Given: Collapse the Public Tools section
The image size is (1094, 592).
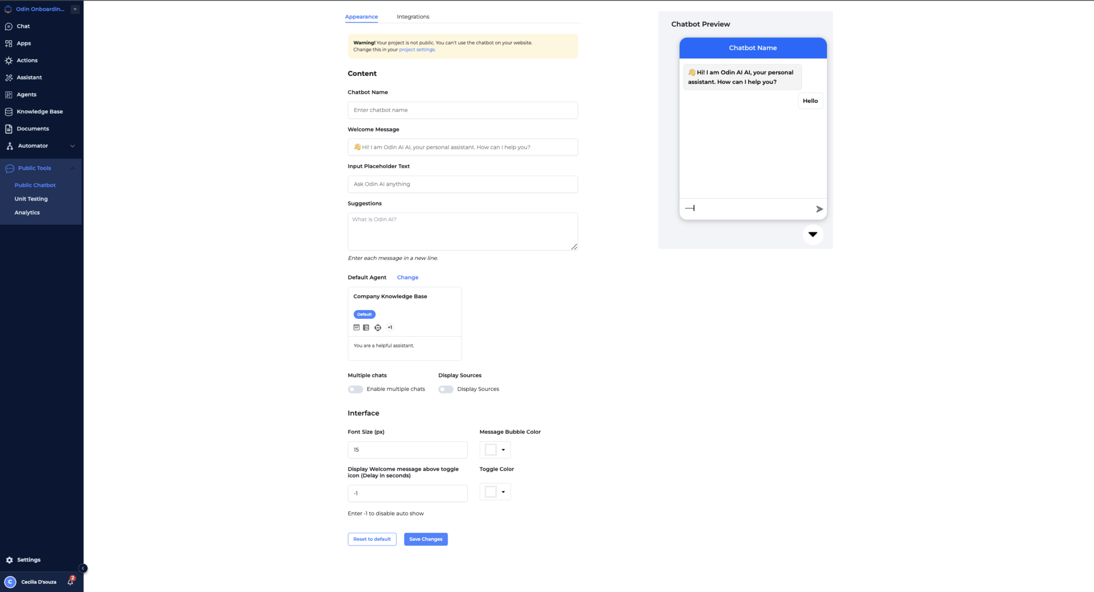Looking at the screenshot, I should coord(73,168).
